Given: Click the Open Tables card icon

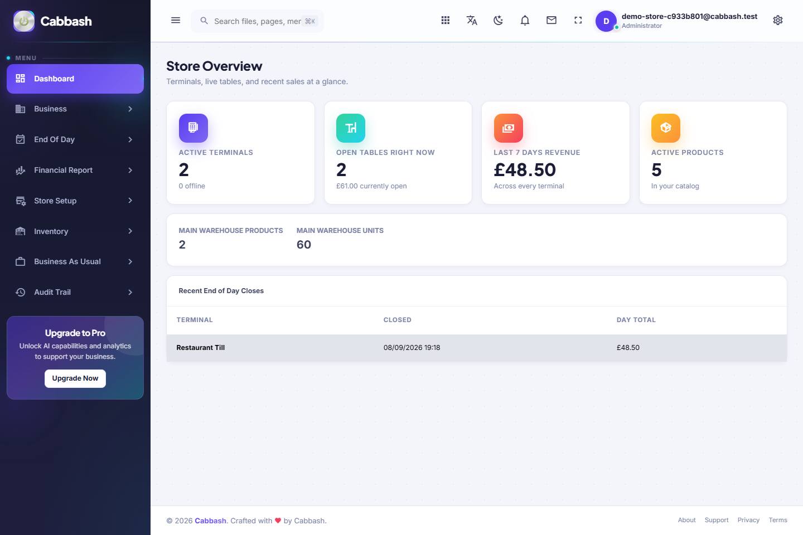Looking at the screenshot, I should point(351,128).
